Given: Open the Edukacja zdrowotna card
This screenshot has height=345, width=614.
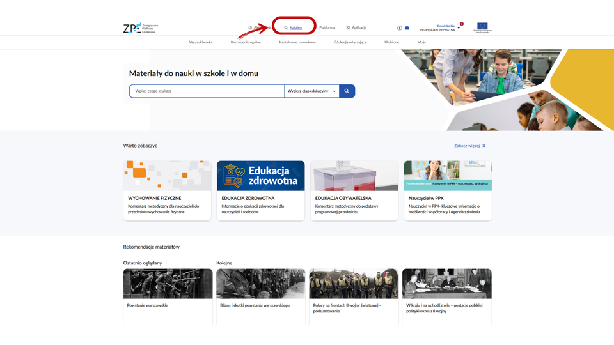Looking at the screenshot, I should tap(260, 190).
